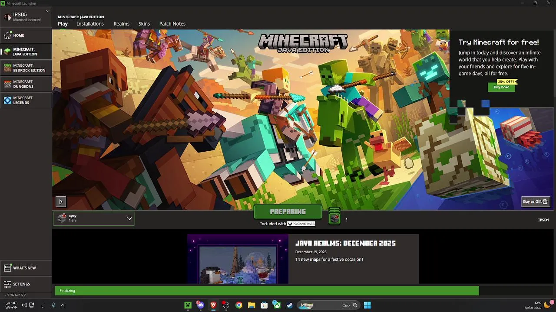
Task: Click the PC Game Pass badge
Action: [x=301, y=224]
